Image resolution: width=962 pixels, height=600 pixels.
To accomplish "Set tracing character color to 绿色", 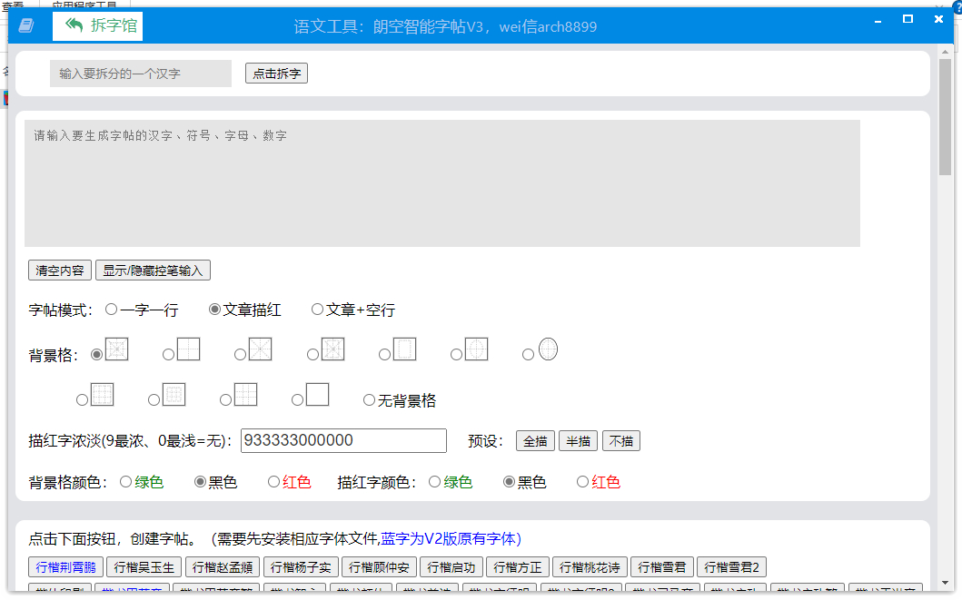I will point(435,482).
